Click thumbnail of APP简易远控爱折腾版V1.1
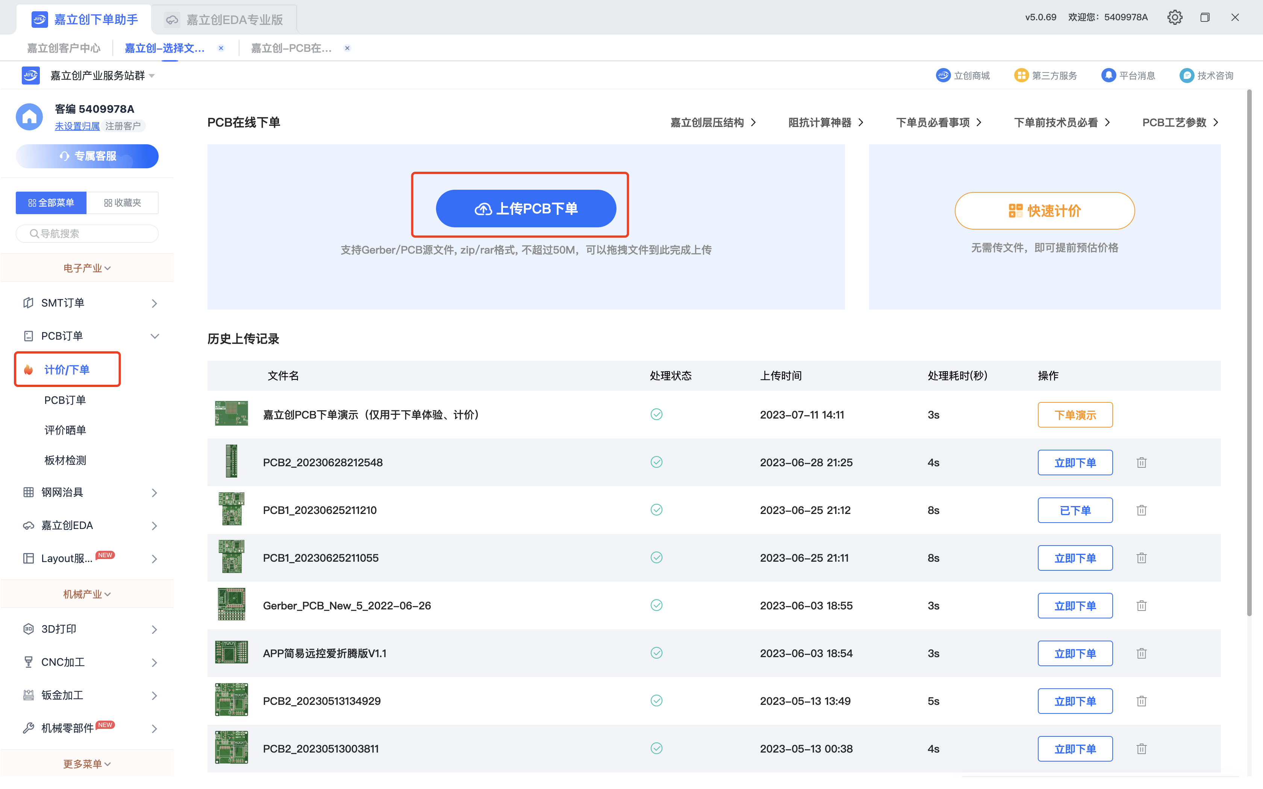 click(231, 652)
